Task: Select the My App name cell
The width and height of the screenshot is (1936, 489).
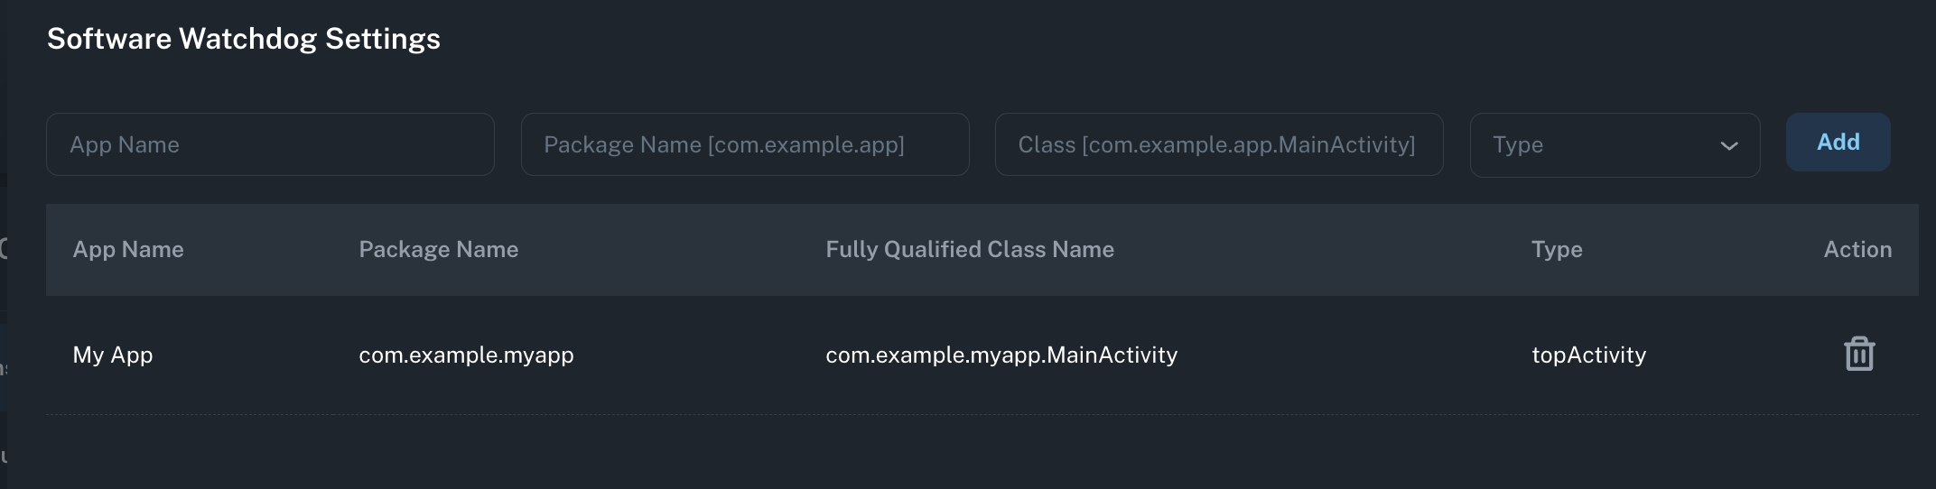Action: (113, 355)
